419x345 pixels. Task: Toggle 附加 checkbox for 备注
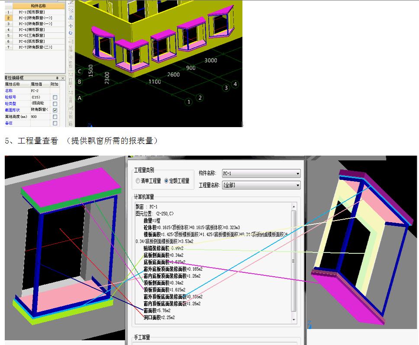click(55, 123)
